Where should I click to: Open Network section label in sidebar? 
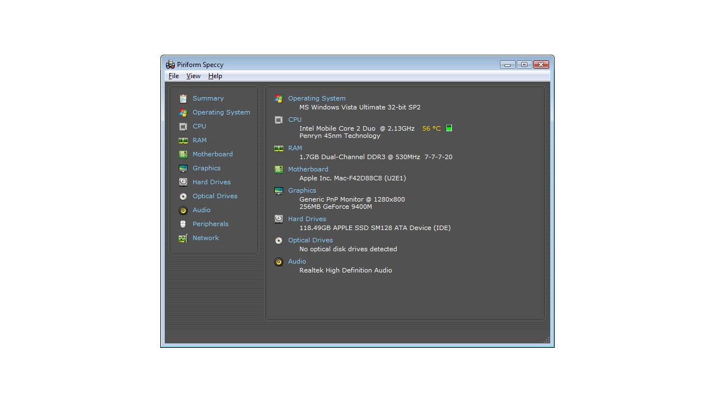[206, 238]
